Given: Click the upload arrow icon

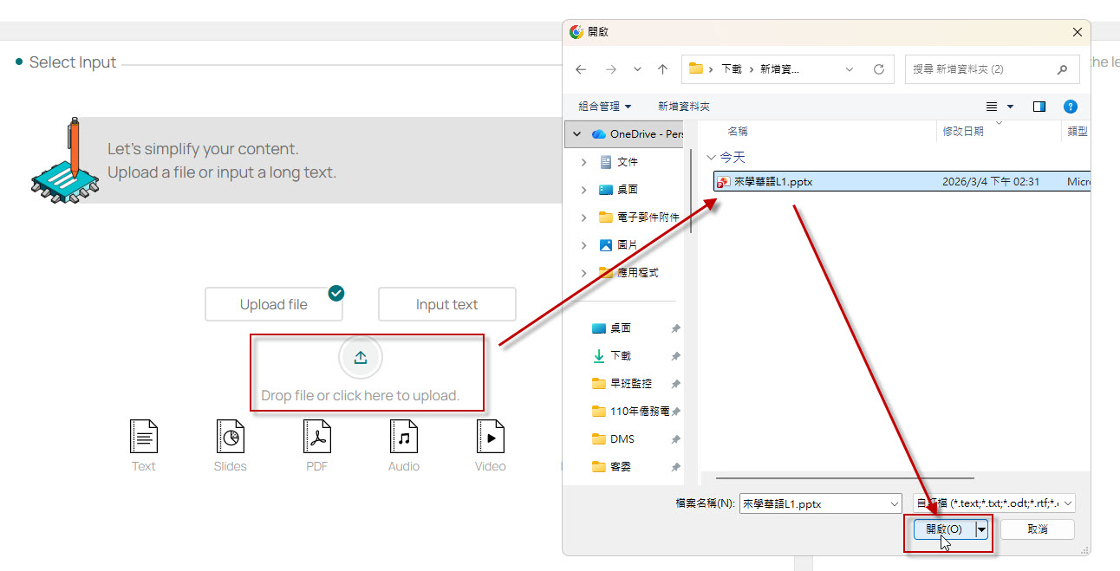Looking at the screenshot, I should click(x=361, y=358).
